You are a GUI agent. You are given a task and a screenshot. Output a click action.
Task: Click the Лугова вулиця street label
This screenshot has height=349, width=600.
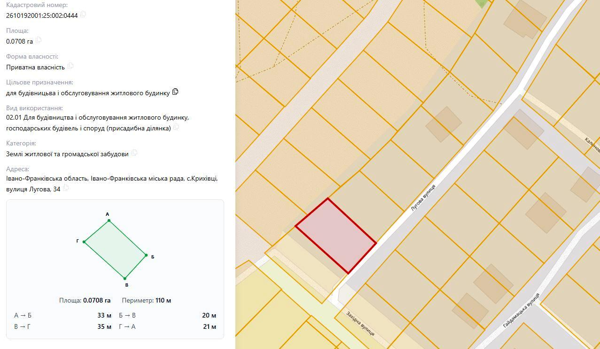[x=423, y=197]
